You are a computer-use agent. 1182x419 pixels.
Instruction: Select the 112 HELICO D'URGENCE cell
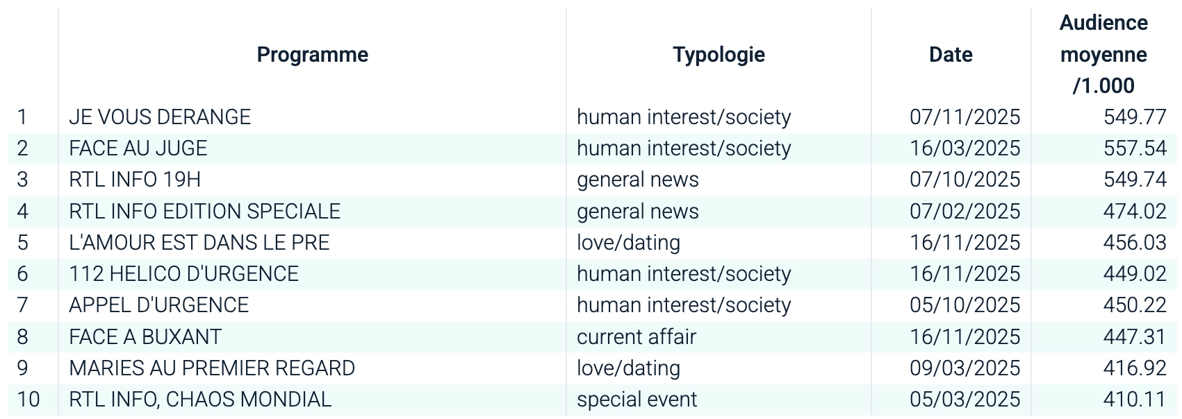[x=184, y=274]
